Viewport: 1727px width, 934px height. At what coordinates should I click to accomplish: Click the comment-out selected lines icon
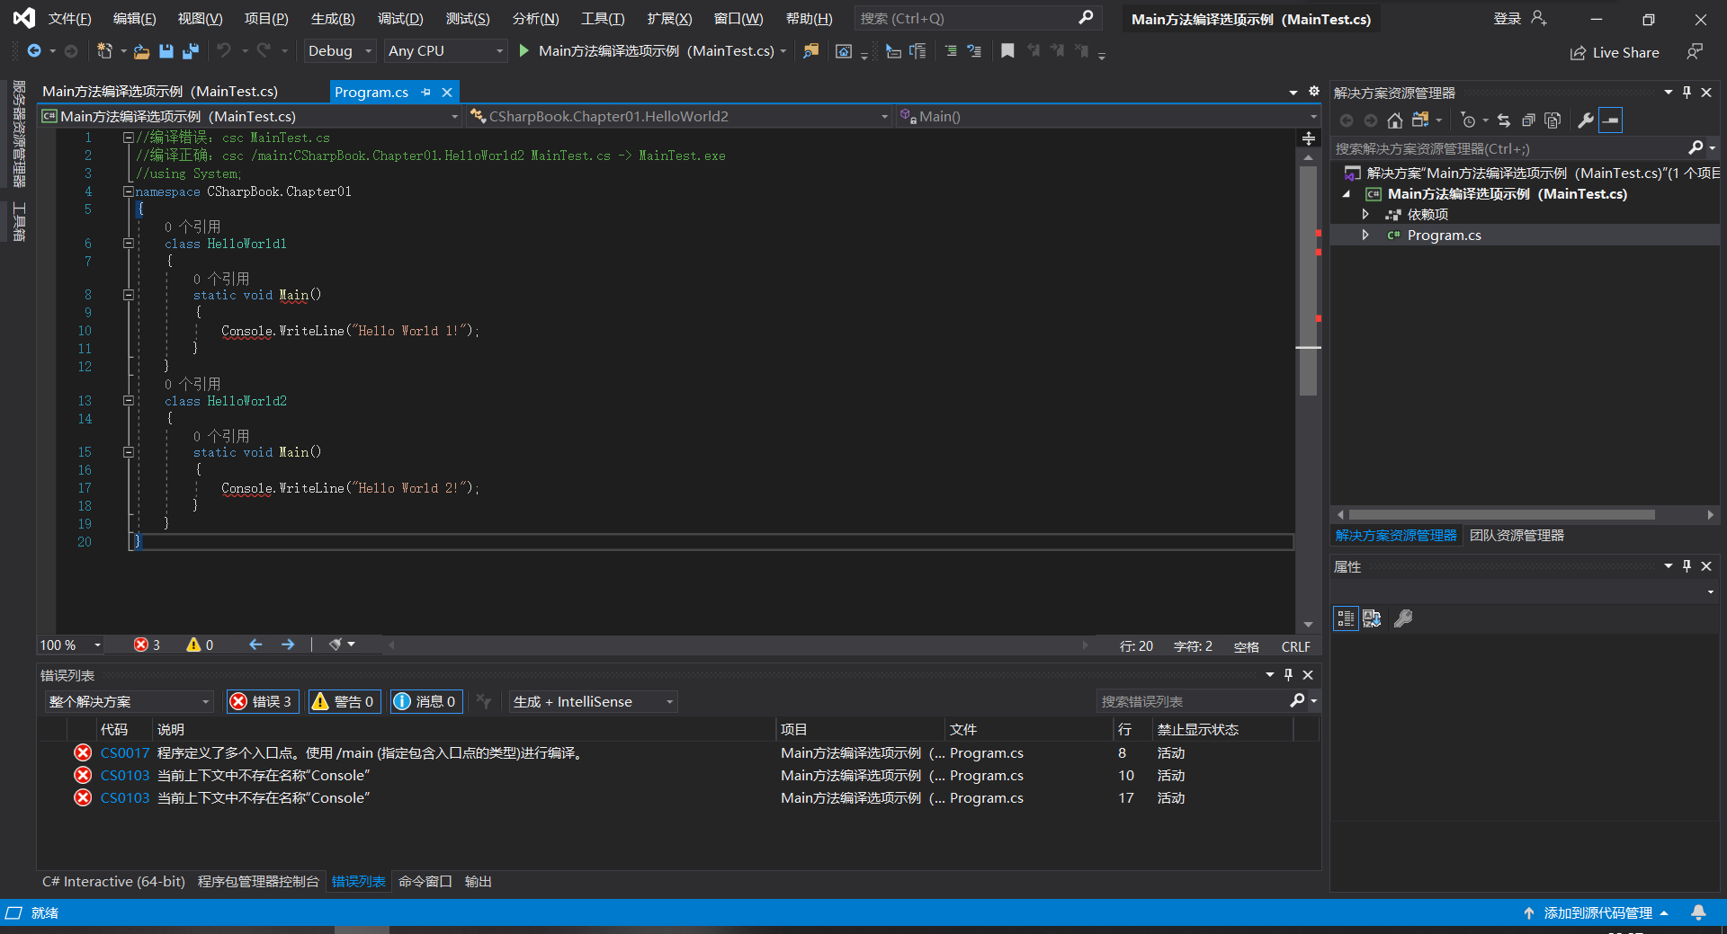951,51
